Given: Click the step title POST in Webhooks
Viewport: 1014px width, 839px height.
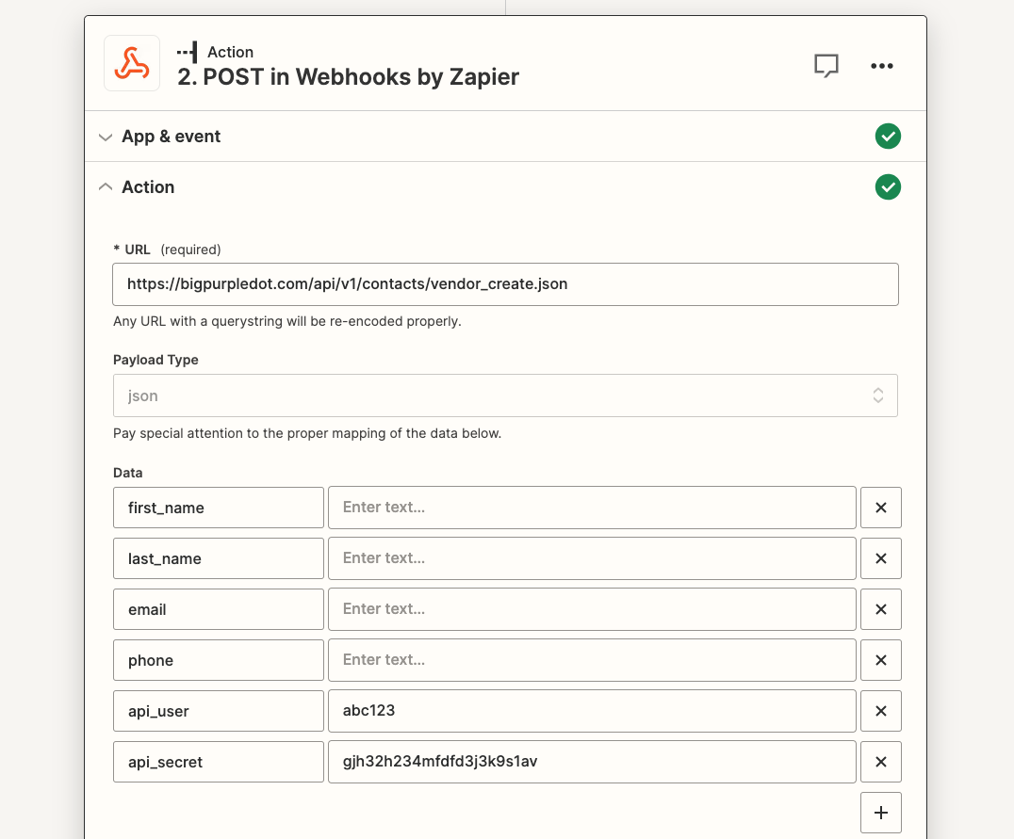Looking at the screenshot, I should (348, 77).
